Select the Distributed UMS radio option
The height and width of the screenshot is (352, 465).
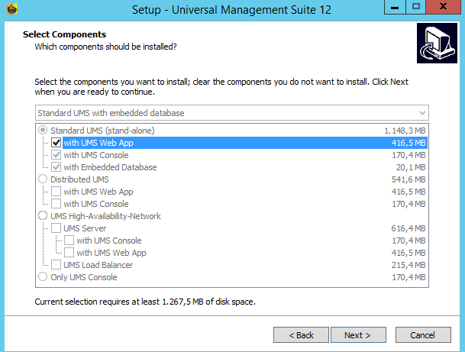click(44, 179)
